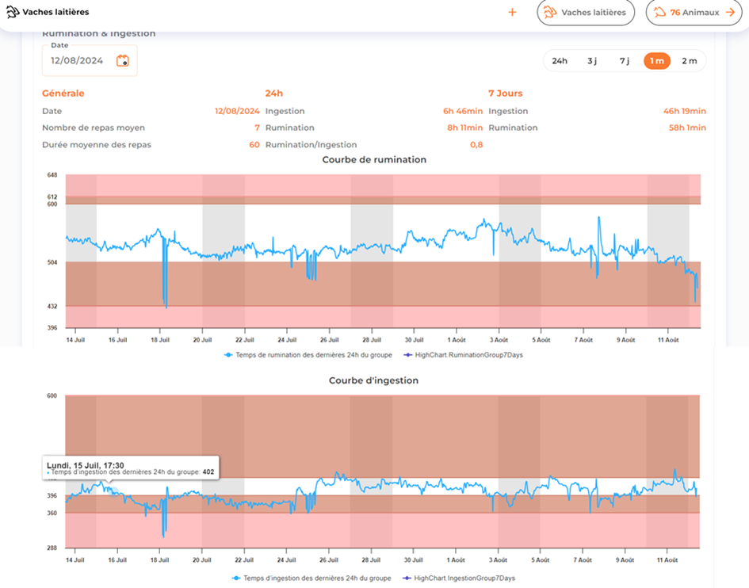Toggle HighChart.RuminationGroup7Days legend entry

tap(463, 355)
